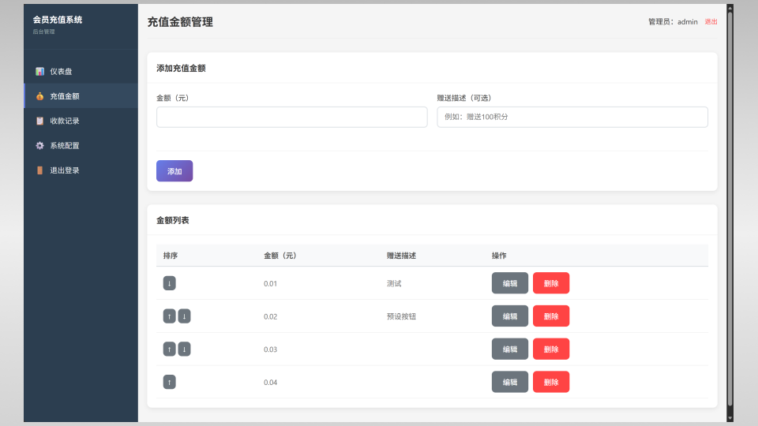Screen dimensions: 758x426
Task: Move the 0.02 row up with arrow
Action: pyautogui.click(x=169, y=316)
